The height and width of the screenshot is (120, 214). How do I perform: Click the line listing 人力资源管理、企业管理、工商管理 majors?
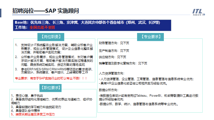click(147, 79)
